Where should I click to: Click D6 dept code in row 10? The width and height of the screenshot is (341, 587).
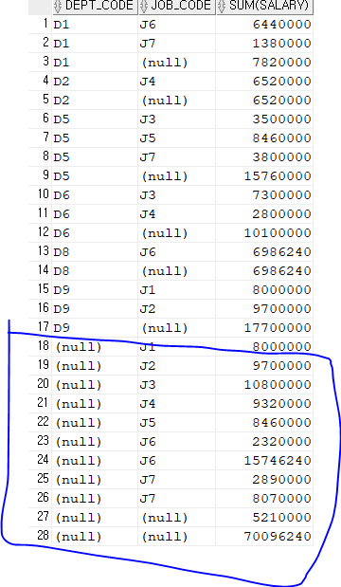tap(62, 195)
